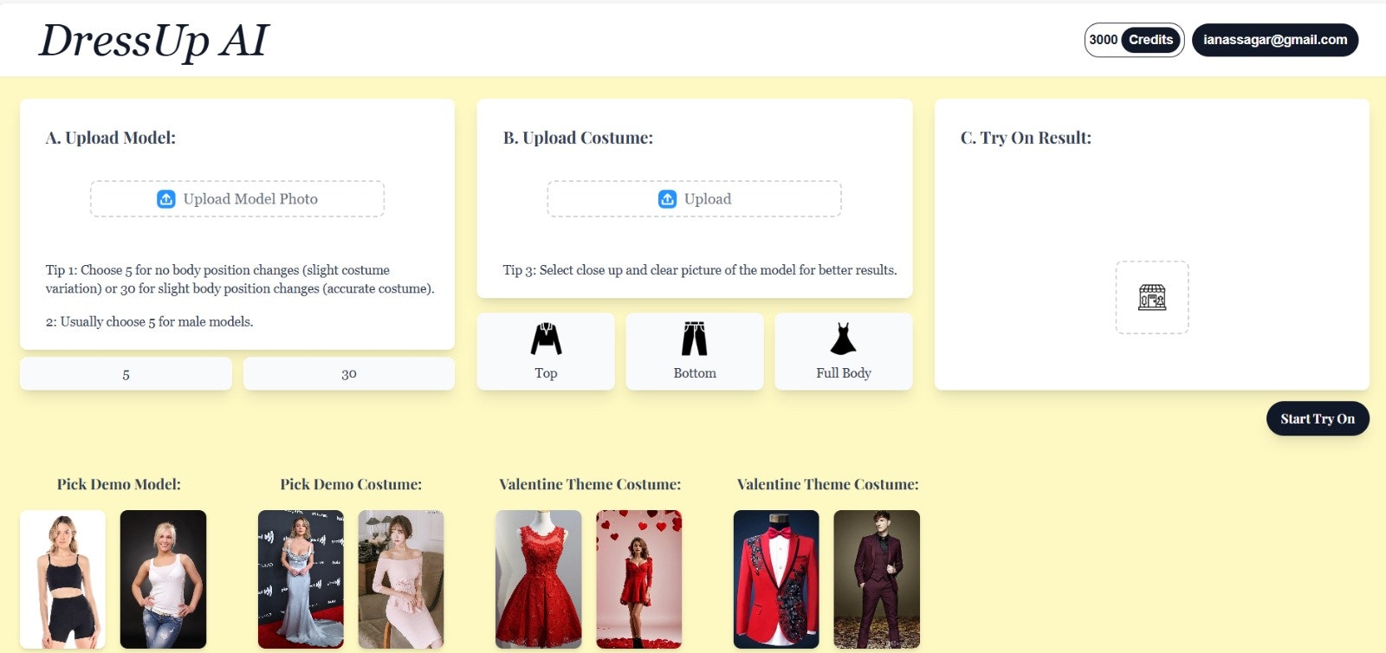Select the 5 option
Screen dimensions: 1386x653
[126, 374]
